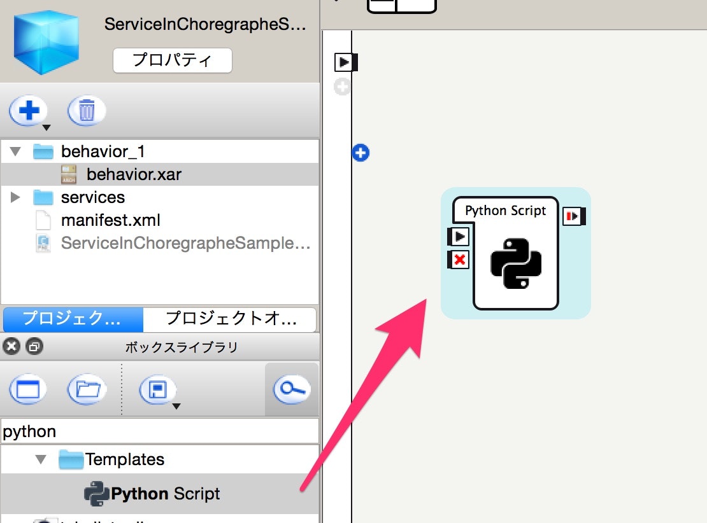Click the save box library icon
Screen dimensions: 707x523
click(x=157, y=389)
